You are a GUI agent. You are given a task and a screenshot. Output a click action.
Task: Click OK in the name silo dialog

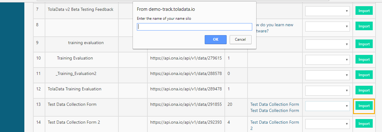(216, 39)
